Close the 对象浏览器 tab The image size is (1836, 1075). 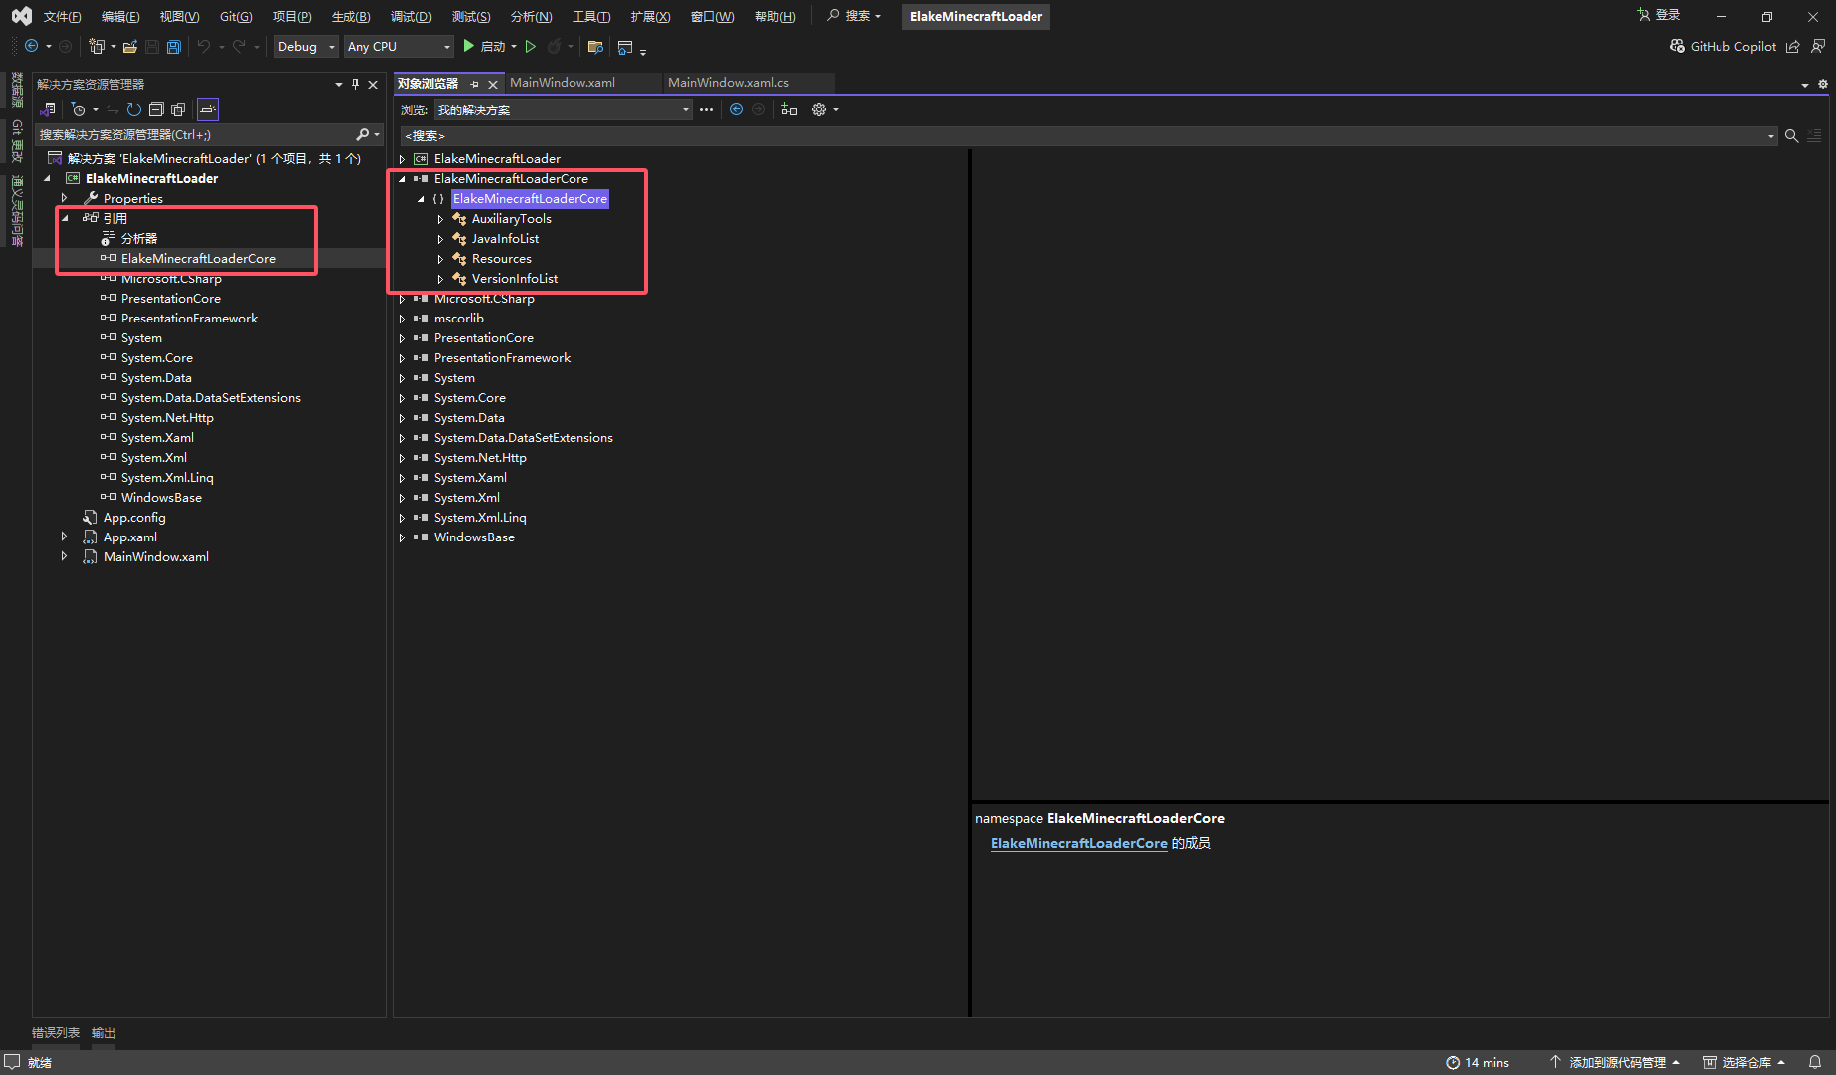click(493, 84)
